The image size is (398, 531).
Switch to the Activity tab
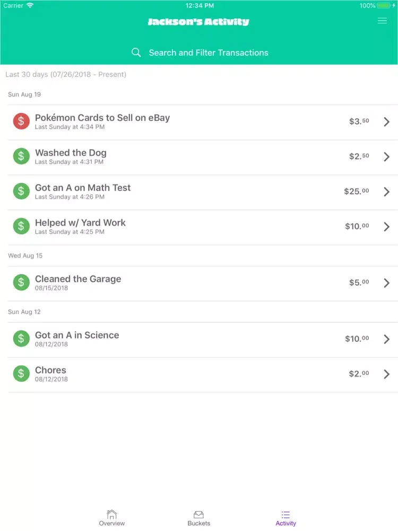285,518
